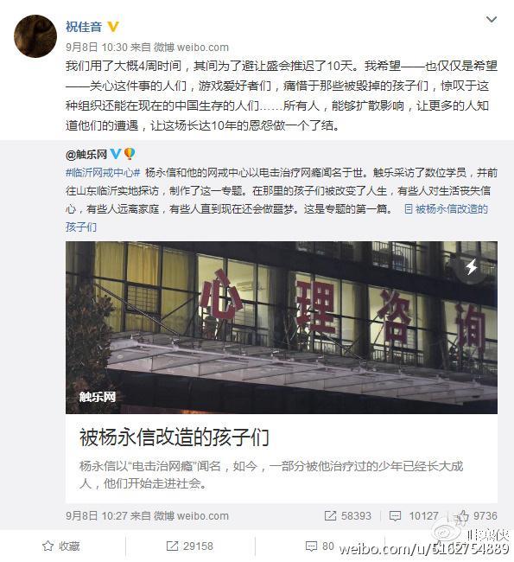Open the 被杨永信改造的 article link
This screenshot has width=514, height=562.
[x=446, y=209]
